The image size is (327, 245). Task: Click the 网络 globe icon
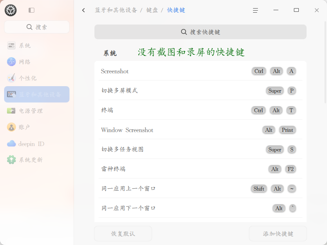point(11,62)
